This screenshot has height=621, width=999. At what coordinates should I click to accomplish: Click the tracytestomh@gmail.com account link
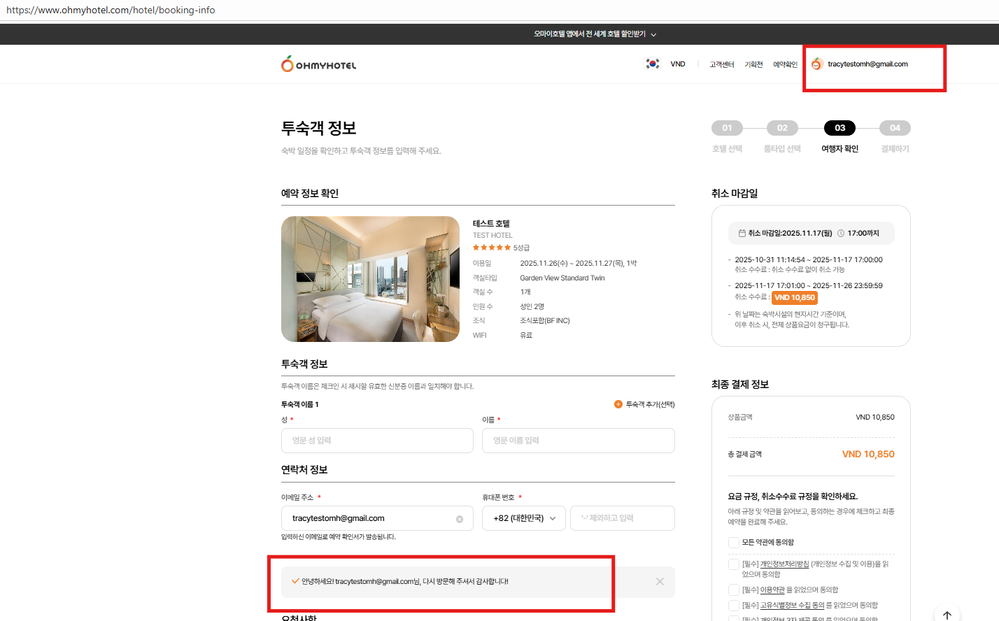pos(867,64)
